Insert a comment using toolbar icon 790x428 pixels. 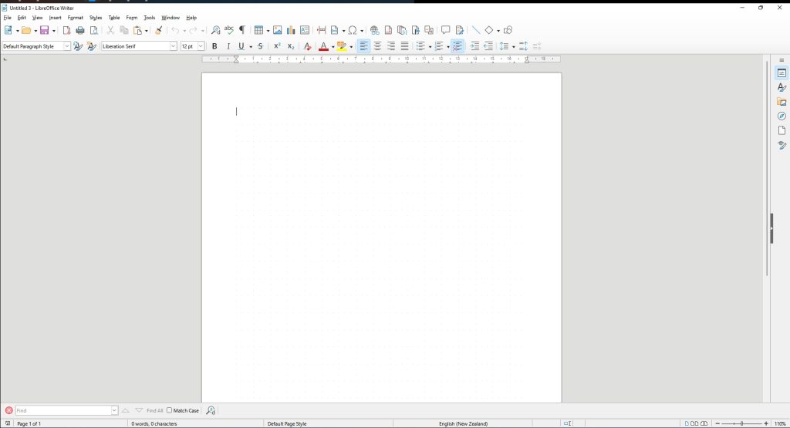click(445, 30)
